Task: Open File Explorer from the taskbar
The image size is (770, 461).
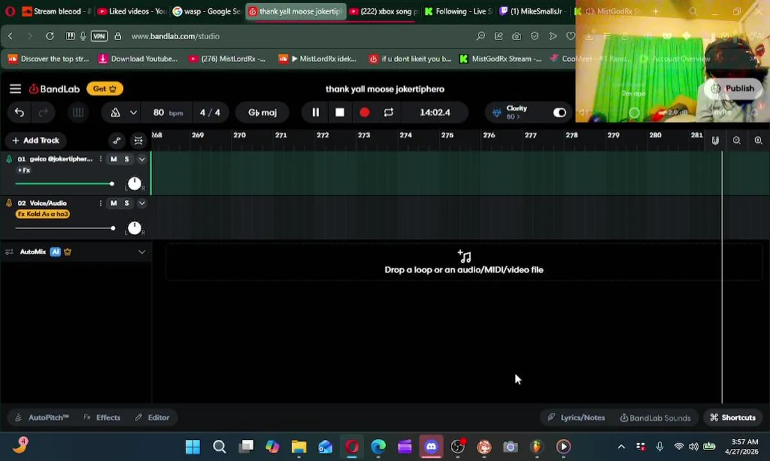Action: (299, 446)
